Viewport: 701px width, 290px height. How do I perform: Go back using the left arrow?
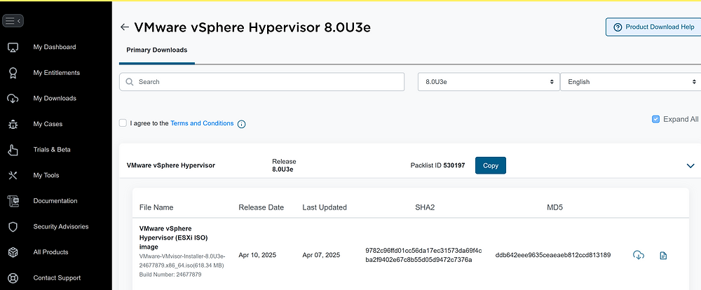tap(124, 27)
